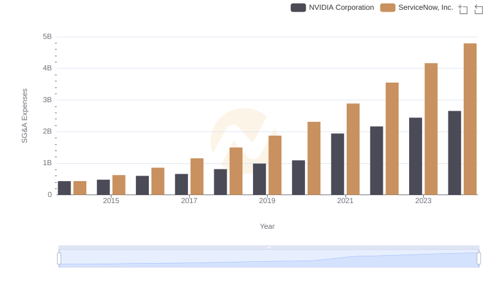
Task: Click the '2021' x-axis label
Action: [345, 201]
